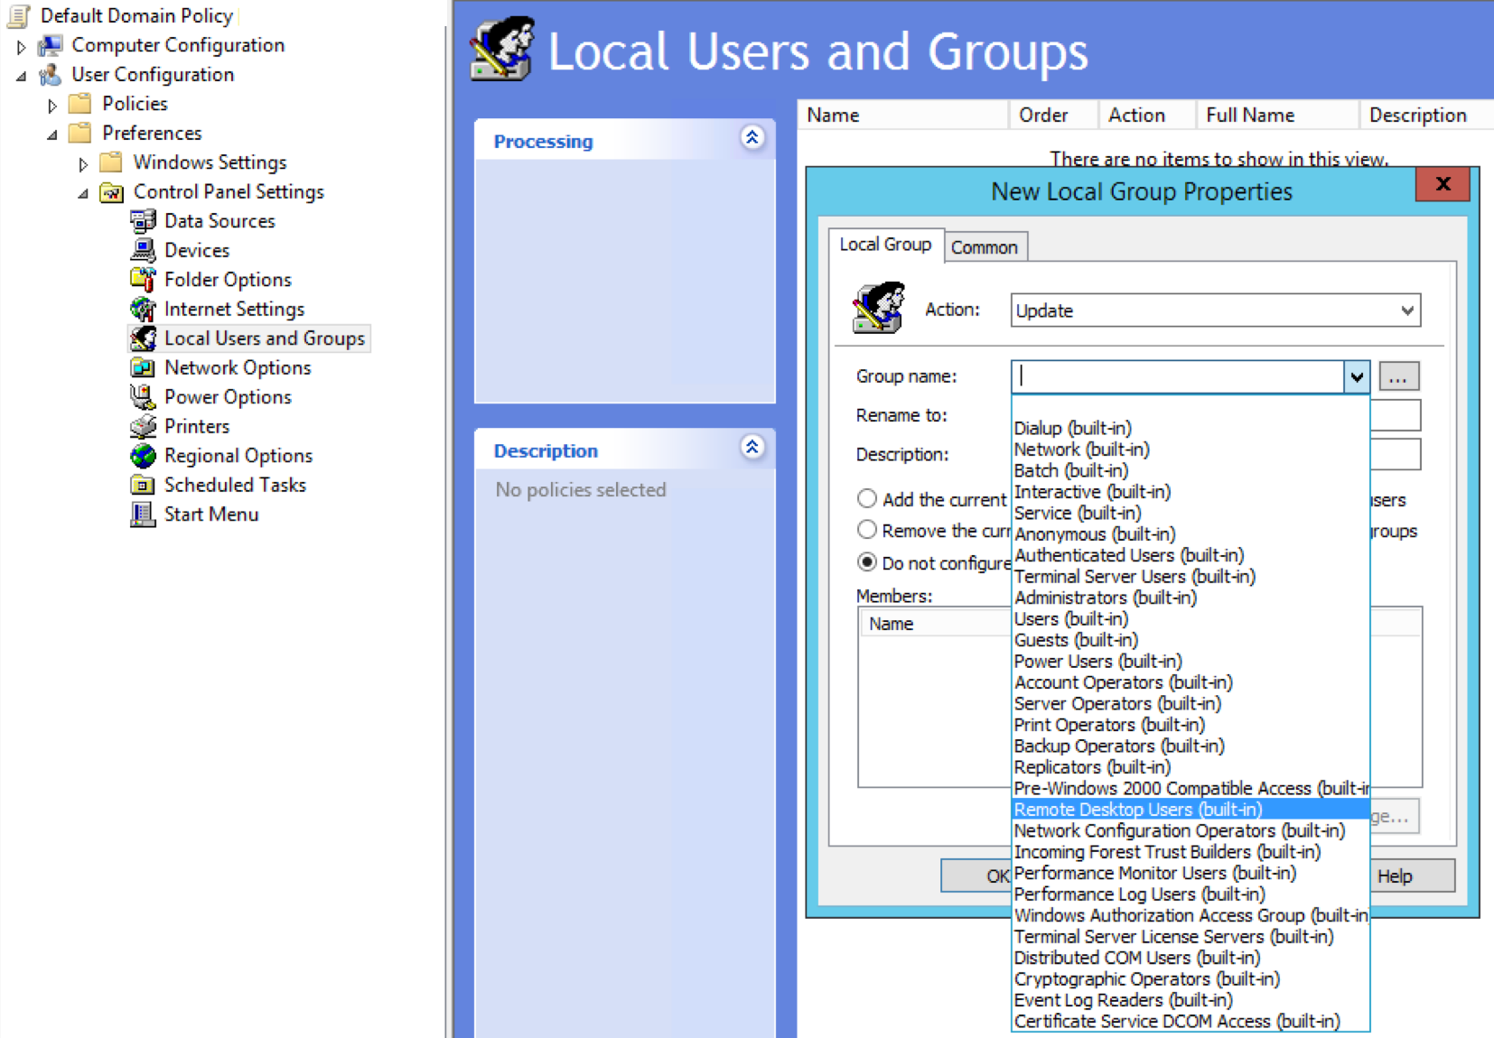
Task: Select the 'Add the current user' radio button
Action: (x=867, y=499)
